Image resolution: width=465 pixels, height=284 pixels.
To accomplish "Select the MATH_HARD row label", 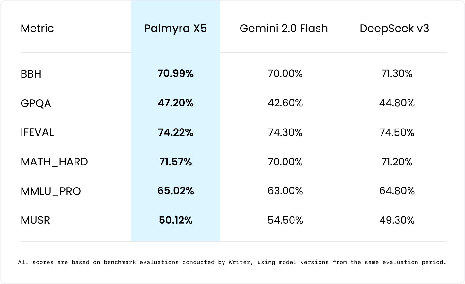I will point(54,162).
